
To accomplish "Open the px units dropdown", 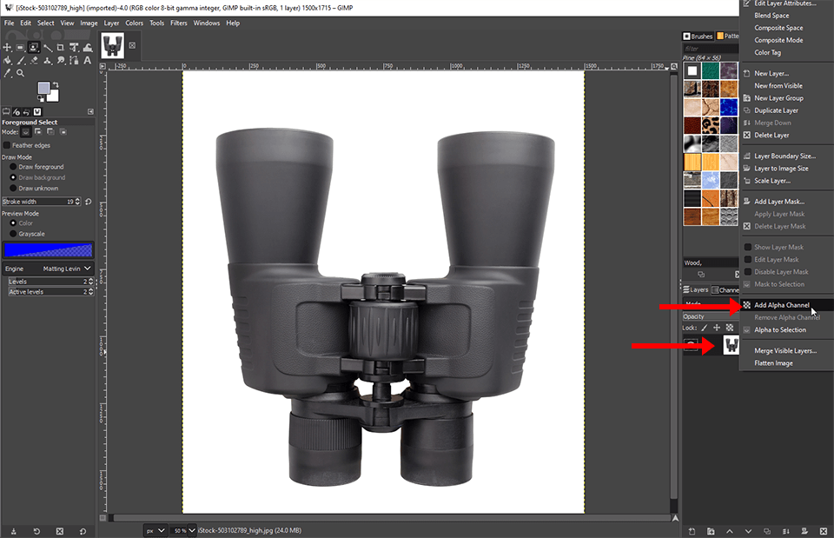I will 153,529.
